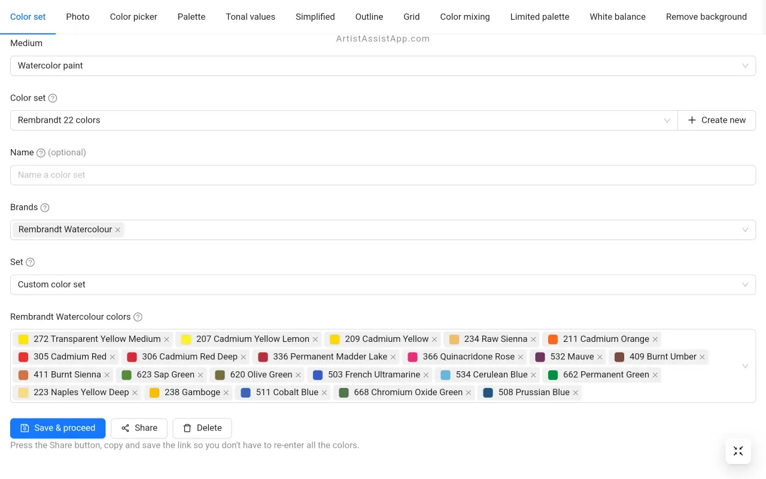This screenshot has height=479, width=766.
Task: Remove the 306 Cadmium Red Deep tag
Action: (x=244, y=357)
